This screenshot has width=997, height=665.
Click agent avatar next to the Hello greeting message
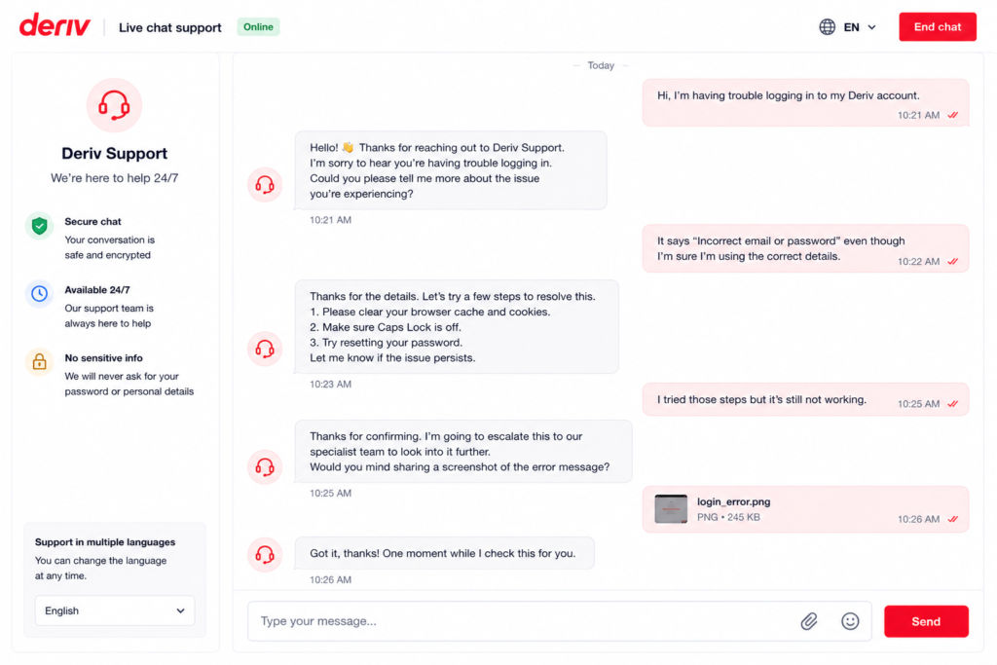click(265, 185)
